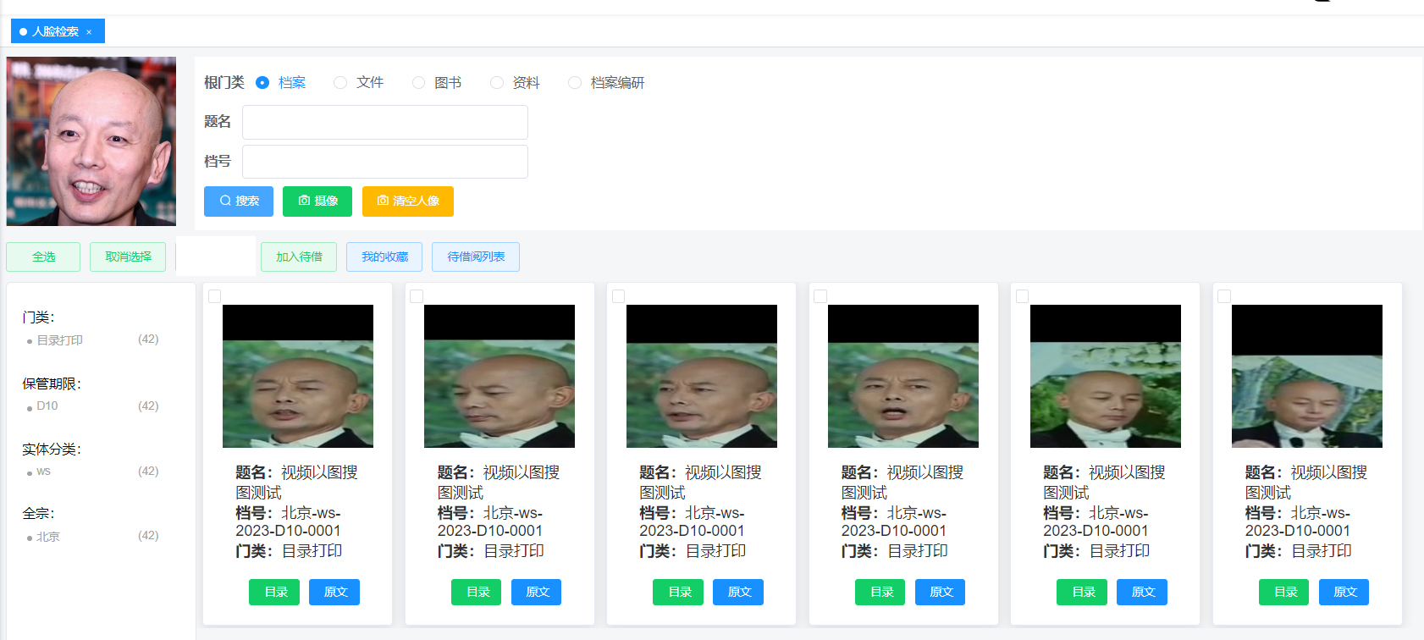
Task: Click the first card's 题名 text
Action: (297, 483)
